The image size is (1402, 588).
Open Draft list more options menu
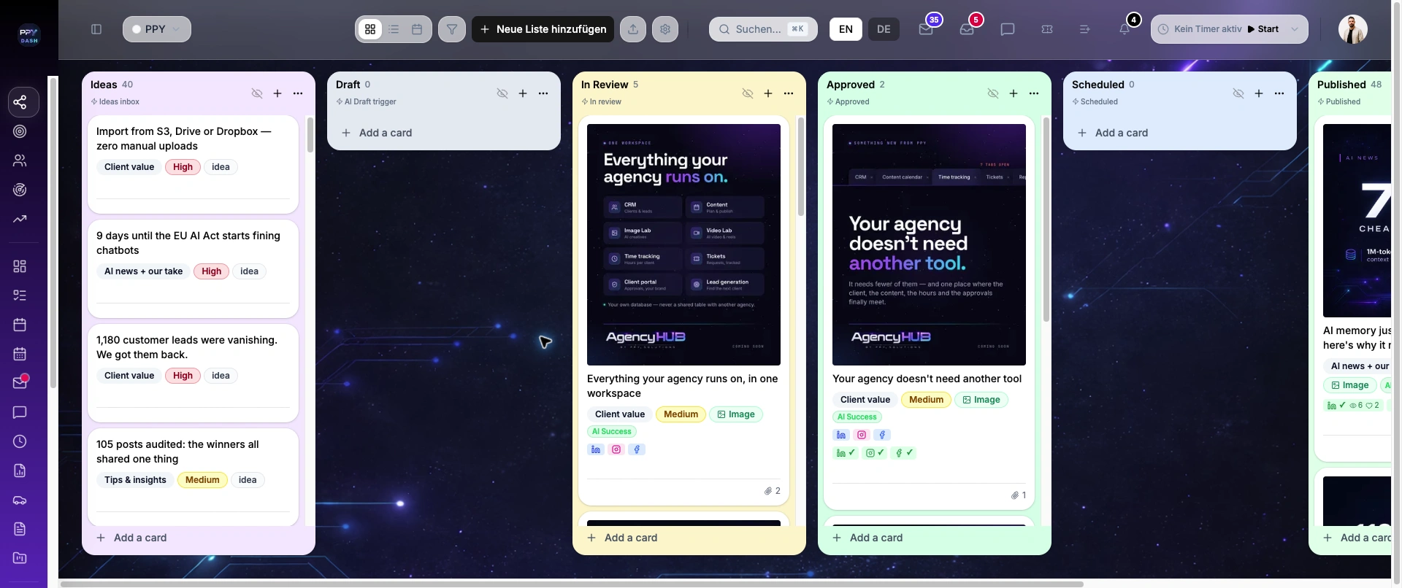543,93
